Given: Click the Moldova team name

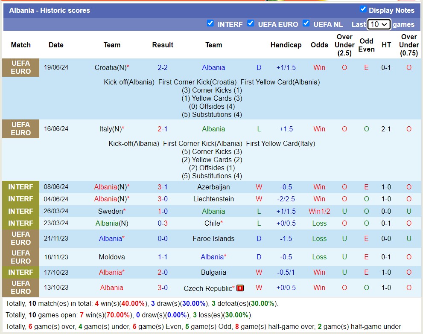Looking at the screenshot, I should pos(111,257).
